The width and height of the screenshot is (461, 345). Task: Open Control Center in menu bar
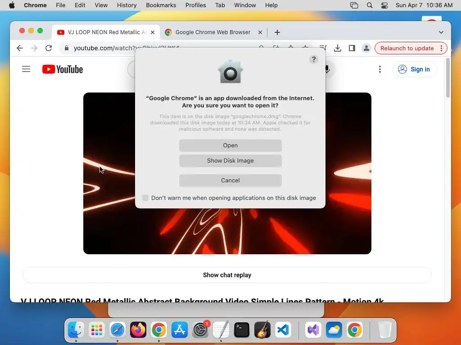click(384, 5)
